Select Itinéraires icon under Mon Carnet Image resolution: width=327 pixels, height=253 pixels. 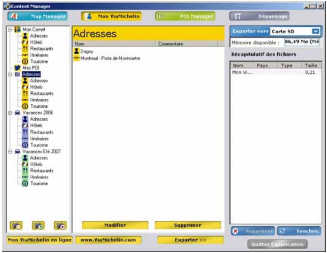pyautogui.click(x=25, y=55)
